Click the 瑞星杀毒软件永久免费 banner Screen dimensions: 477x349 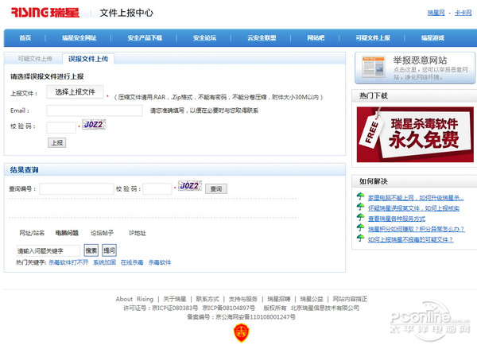(x=415, y=134)
